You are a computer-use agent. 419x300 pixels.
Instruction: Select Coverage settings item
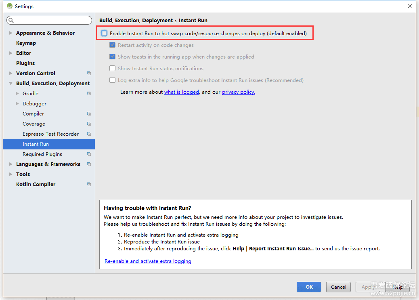34,124
